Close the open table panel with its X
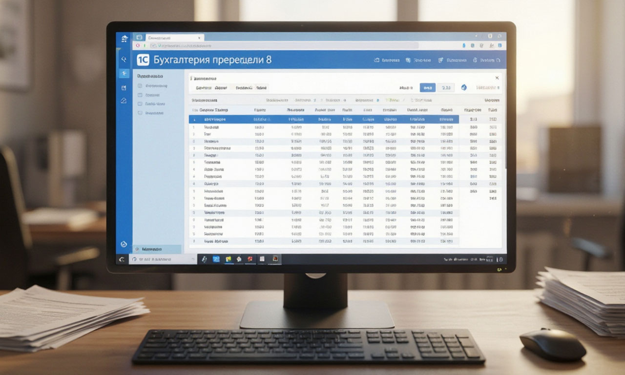 pyautogui.click(x=497, y=78)
